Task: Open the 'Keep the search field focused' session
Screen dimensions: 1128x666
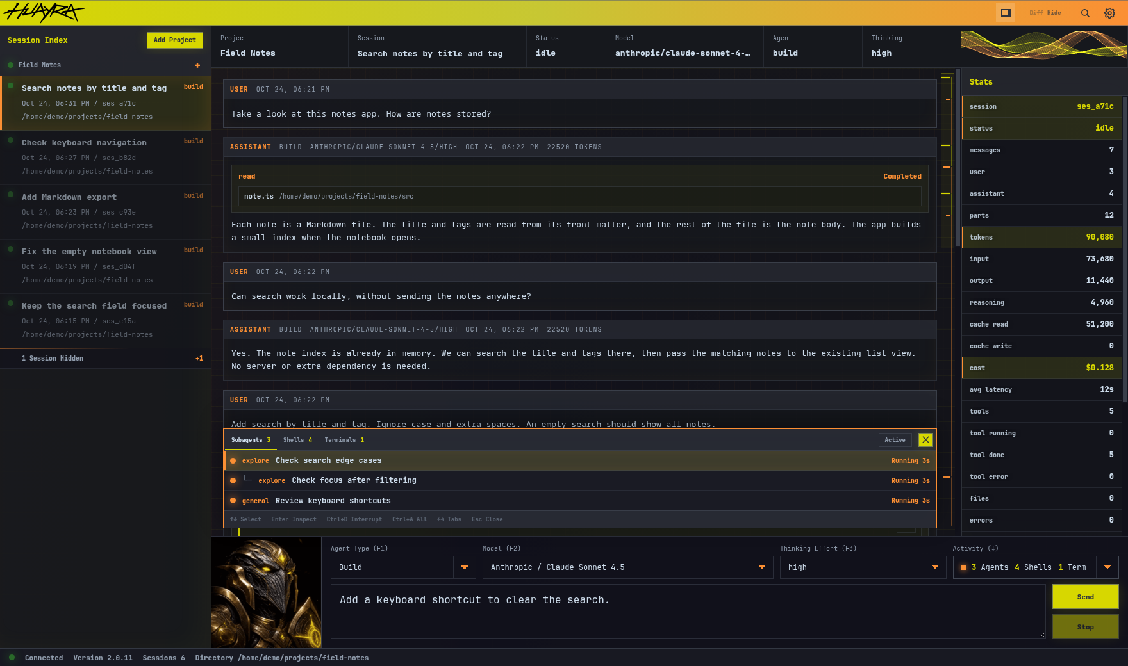Action: pyautogui.click(x=106, y=321)
